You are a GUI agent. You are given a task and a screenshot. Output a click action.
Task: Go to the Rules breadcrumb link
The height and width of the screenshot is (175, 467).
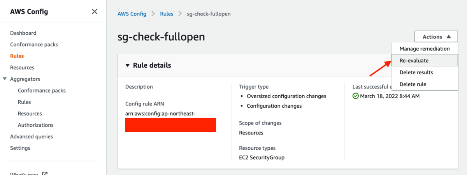pos(167,14)
